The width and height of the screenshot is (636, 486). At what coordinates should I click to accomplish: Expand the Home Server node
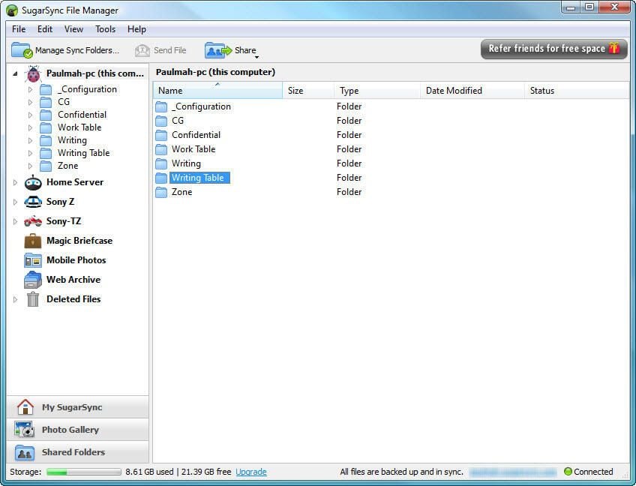pos(15,182)
